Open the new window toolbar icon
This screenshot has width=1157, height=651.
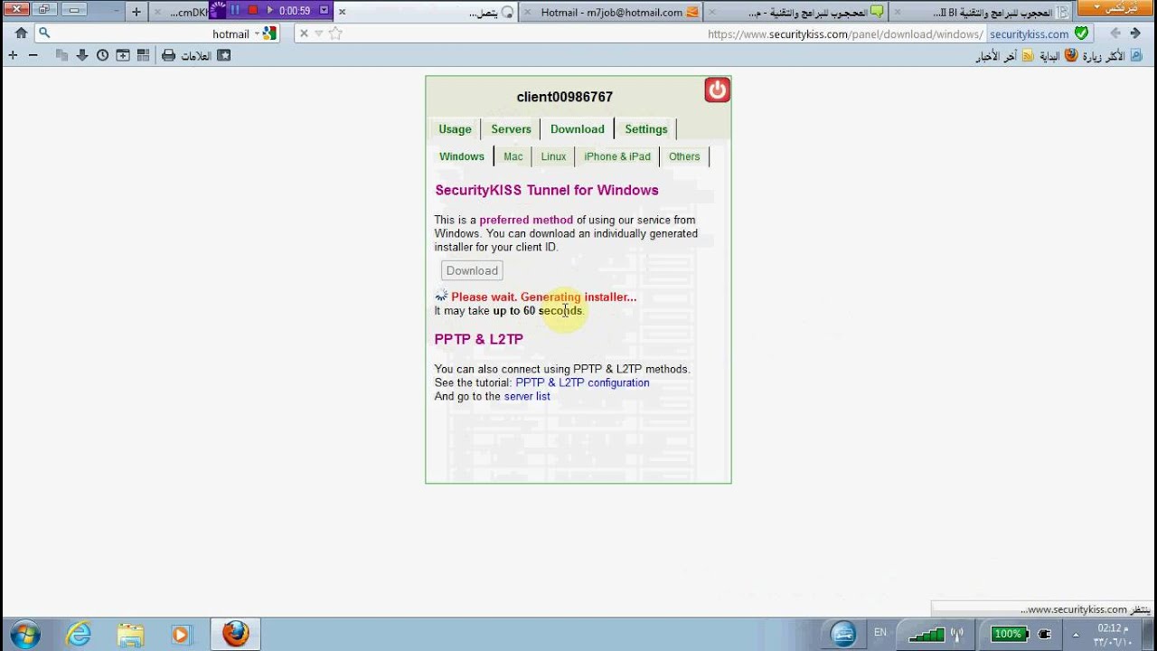[x=123, y=55]
